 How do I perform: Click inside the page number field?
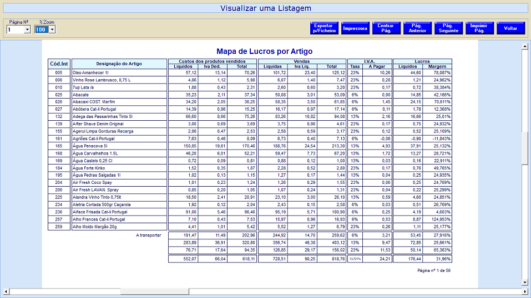(x=15, y=30)
